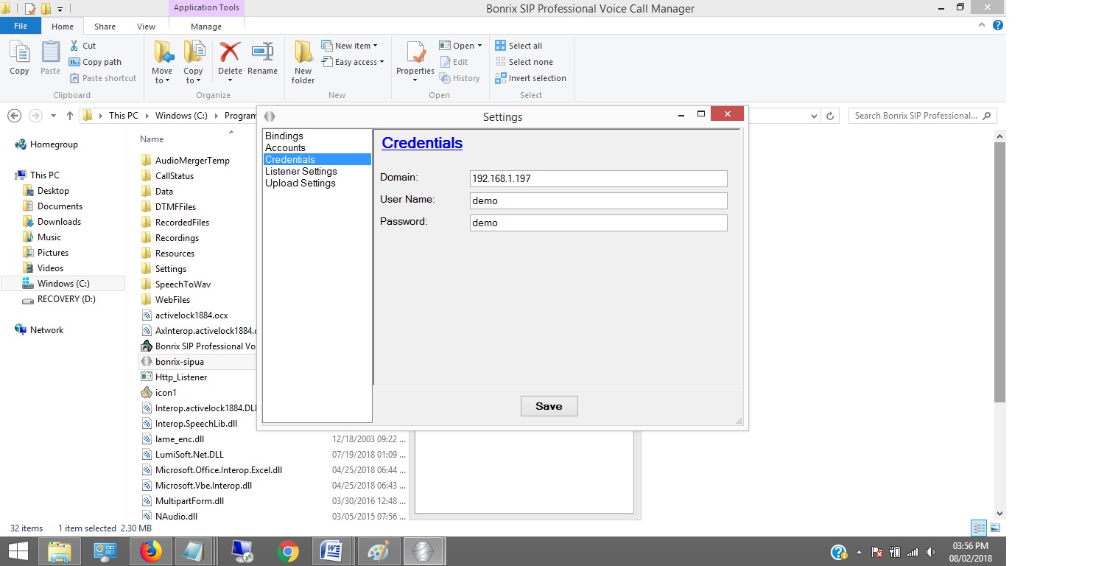Screen dimensions: 1107x566
Task: Click the History command in ribbon
Action: (x=460, y=78)
